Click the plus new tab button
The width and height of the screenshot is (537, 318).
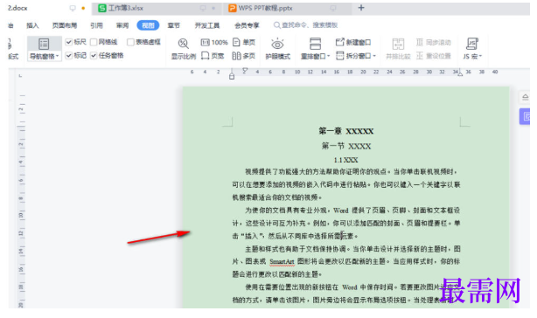[361, 8]
